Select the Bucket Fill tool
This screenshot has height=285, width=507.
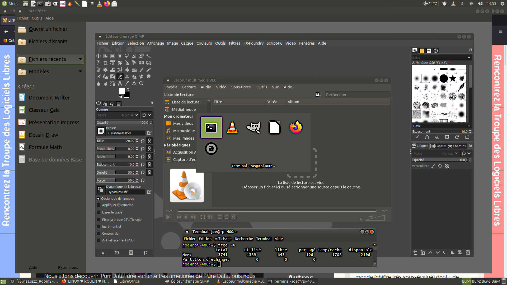127,70
